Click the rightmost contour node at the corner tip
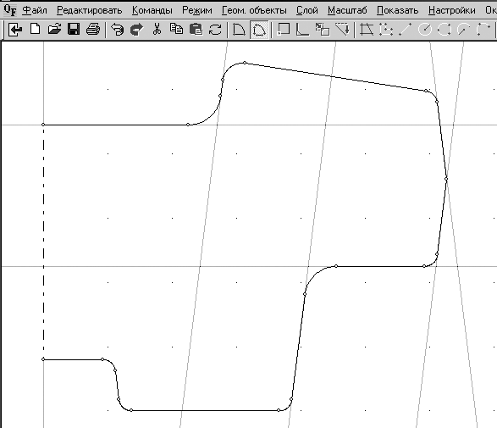497x428 pixels. point(446,179)
